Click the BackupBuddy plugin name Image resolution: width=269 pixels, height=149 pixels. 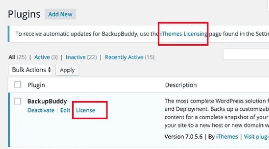coord(47,101)
